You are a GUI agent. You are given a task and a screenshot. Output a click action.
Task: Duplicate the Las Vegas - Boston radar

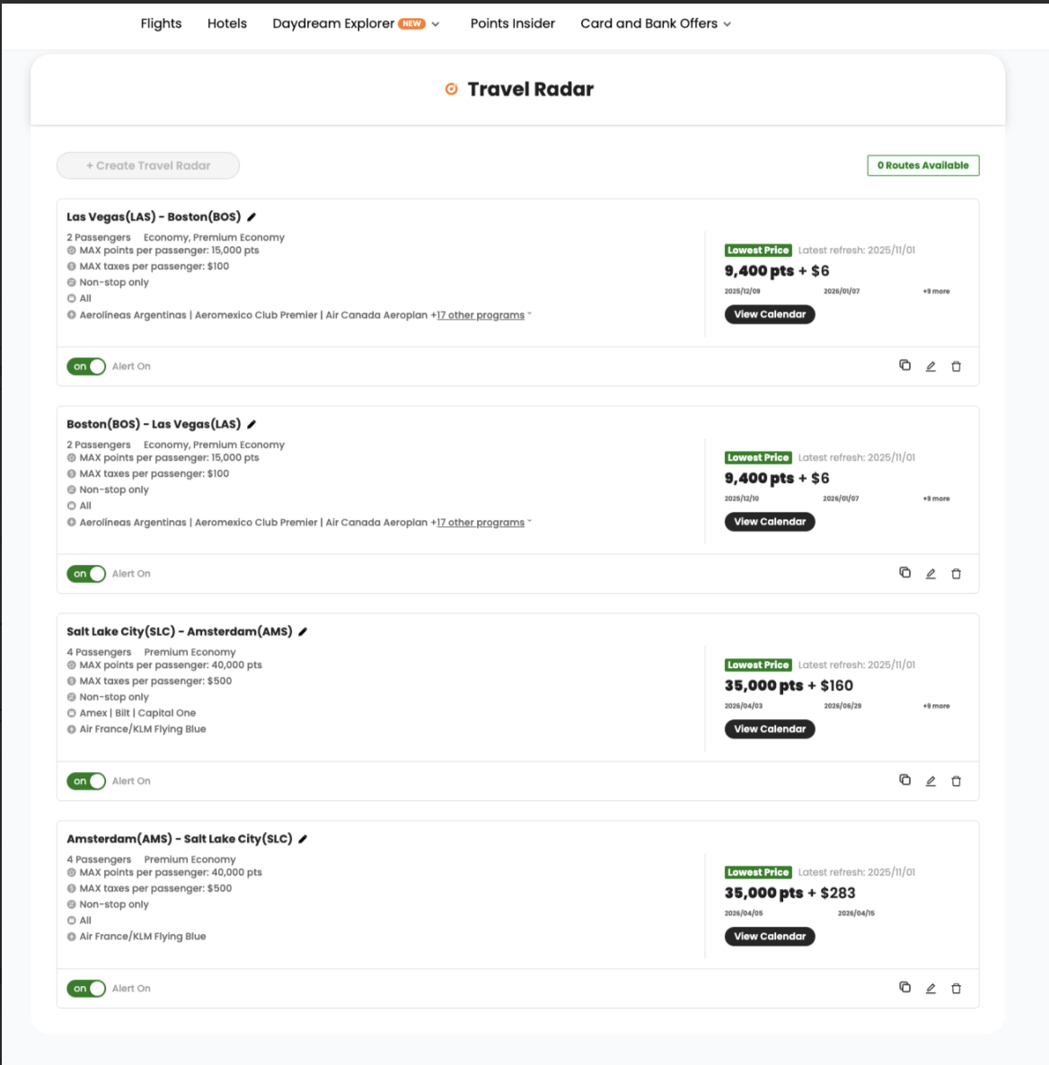[x=905, y=365]
